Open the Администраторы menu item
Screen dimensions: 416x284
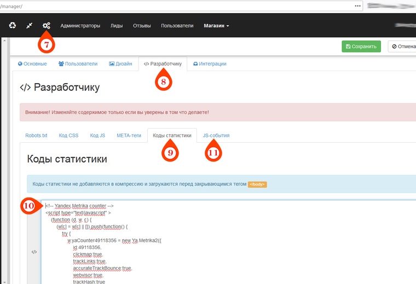(80, 26)
